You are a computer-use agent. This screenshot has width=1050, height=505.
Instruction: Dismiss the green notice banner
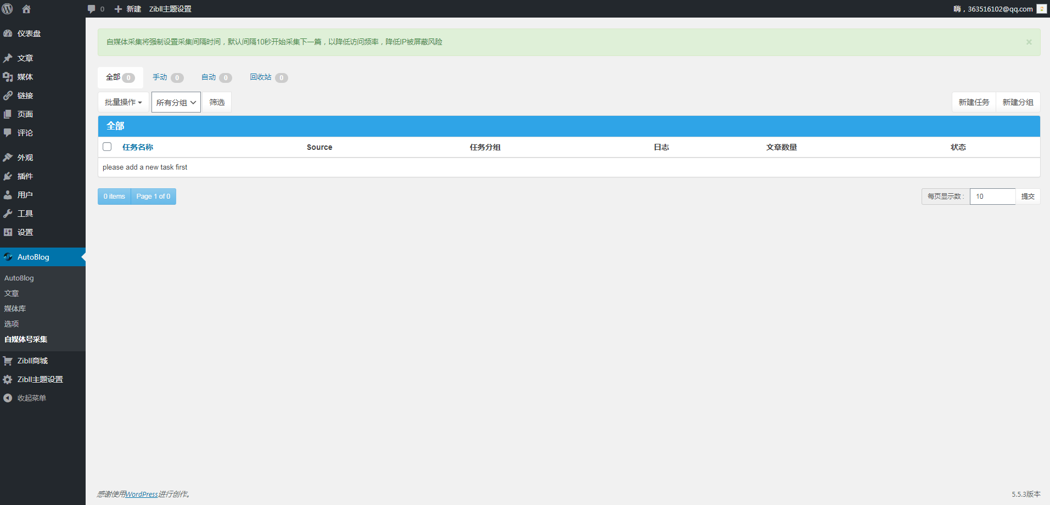(1029, 42)
